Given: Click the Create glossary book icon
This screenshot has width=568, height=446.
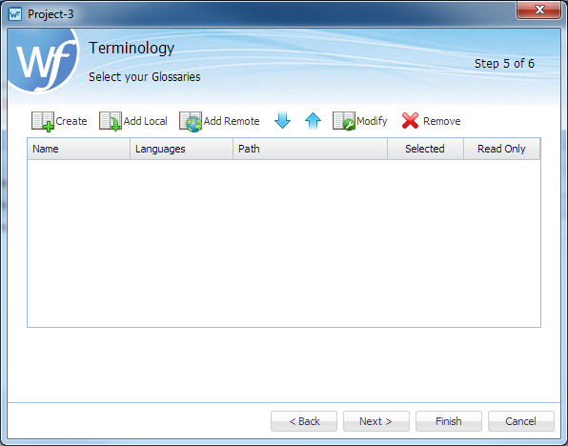Looking at the screenshot, I should tap(42, 121).
